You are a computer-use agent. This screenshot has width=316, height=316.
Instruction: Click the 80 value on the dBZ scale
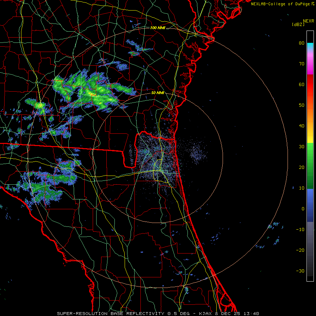pyautogui.click(x=302, y=43)
